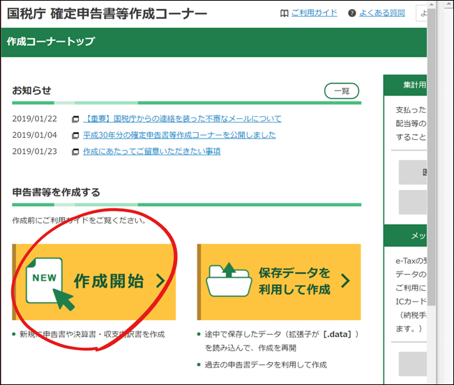Click chevron arrow on 保存データを利用して作成 banner
The width and height of the screenshot is (454, 385).
tap(345, 281)
